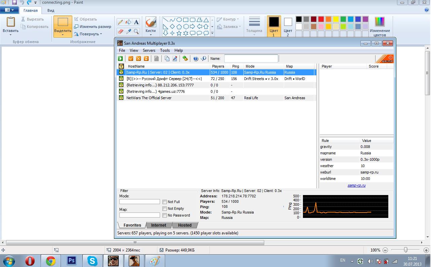Viewport: 431px width, 267px height.
Task: Click the orange refresh-server icon in SA-MP
Action: point(146,59)
